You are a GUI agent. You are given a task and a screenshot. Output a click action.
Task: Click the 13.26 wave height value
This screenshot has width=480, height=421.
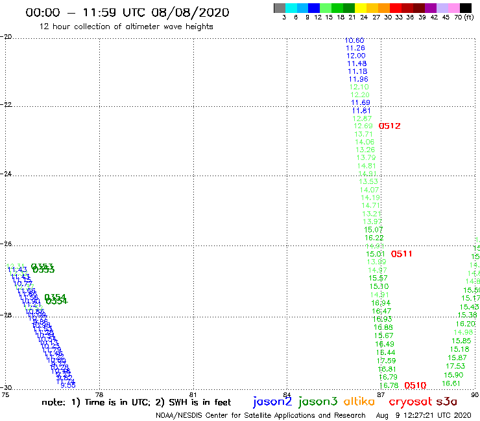pyautogui.click(x=365, y=150)
